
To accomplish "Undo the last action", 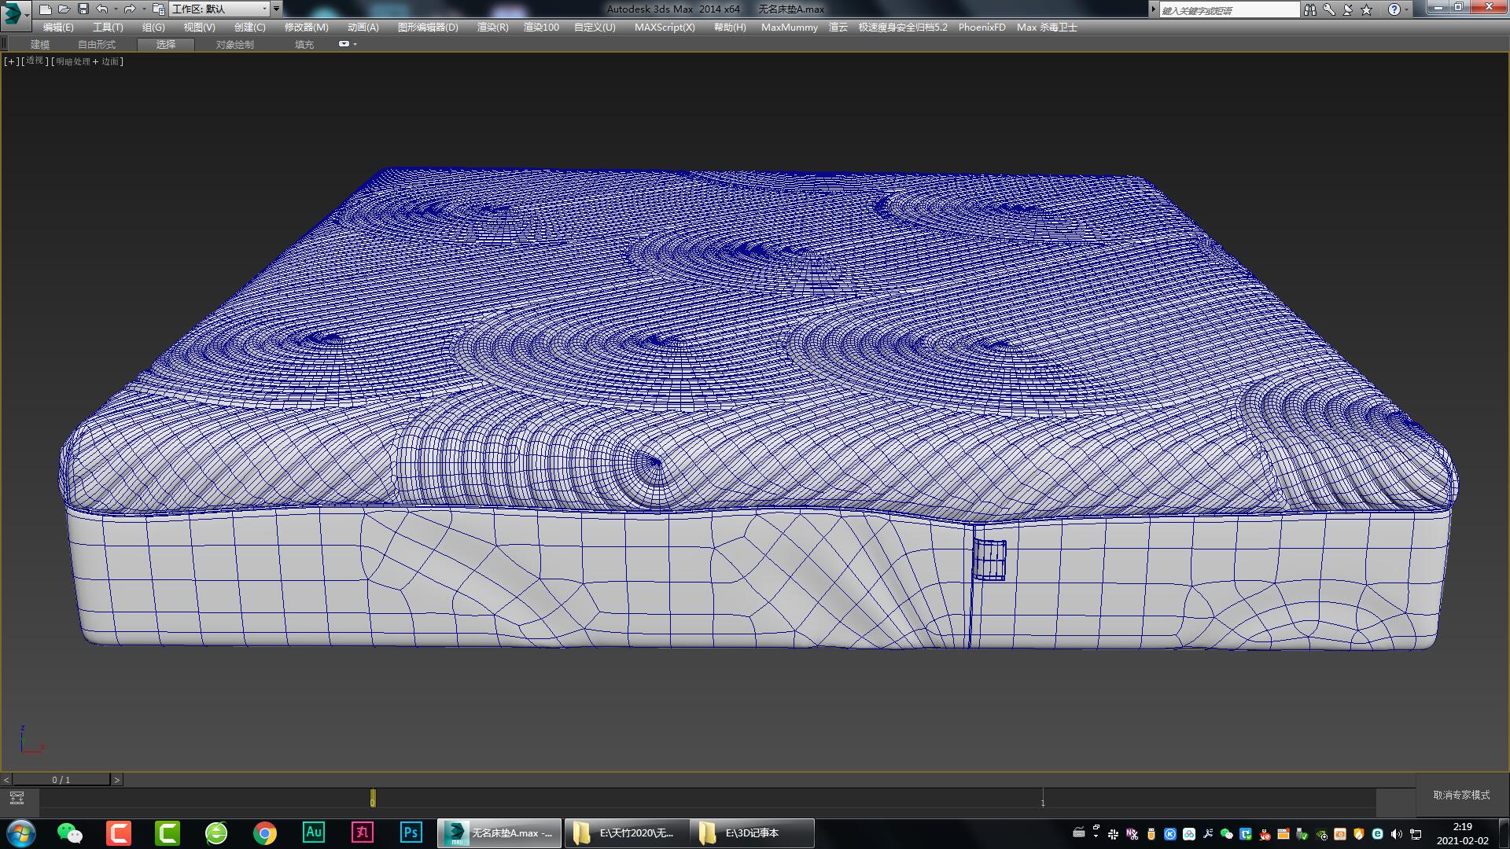I will point(102,9).
